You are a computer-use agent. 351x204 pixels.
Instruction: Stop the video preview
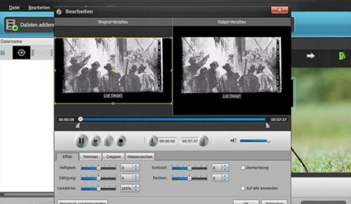coord(121,141)
